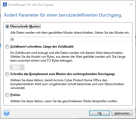Click the description starting Alle Daten werden
This screenshot has height=119, width=136.
[70, 33]
